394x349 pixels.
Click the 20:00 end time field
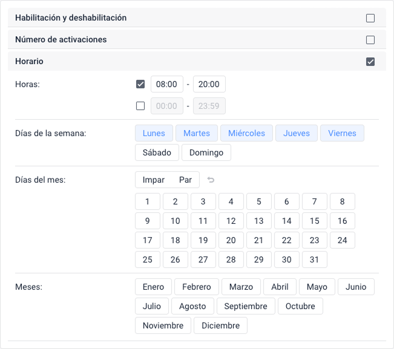pos(209,84)
